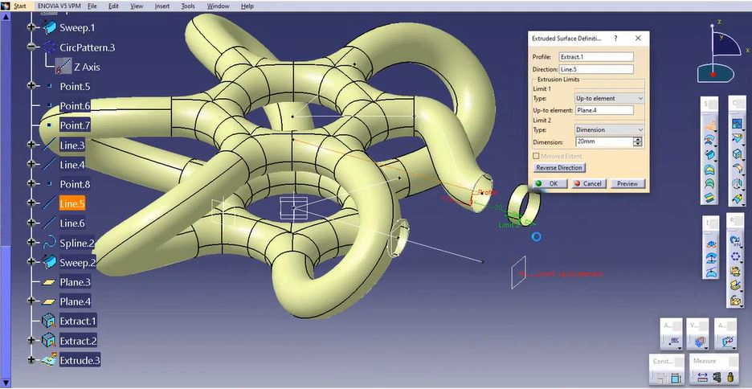752x389 pixels.
Task: Select Z Axis under CircPattern.3
Action: [87, 68]
